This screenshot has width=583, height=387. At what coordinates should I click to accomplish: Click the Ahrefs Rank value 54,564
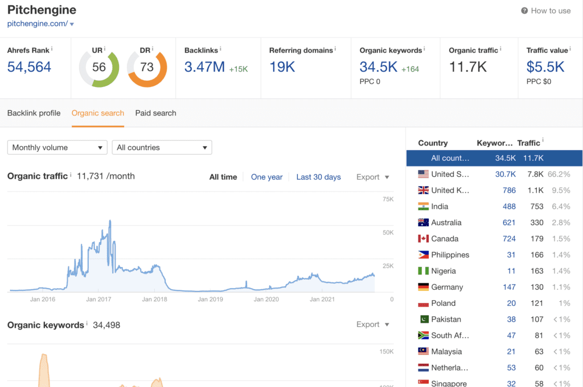tap(29, 67)
